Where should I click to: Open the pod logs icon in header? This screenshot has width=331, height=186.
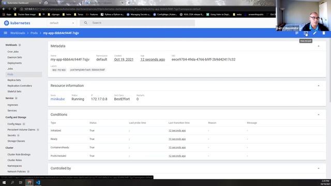click(297, 33)
